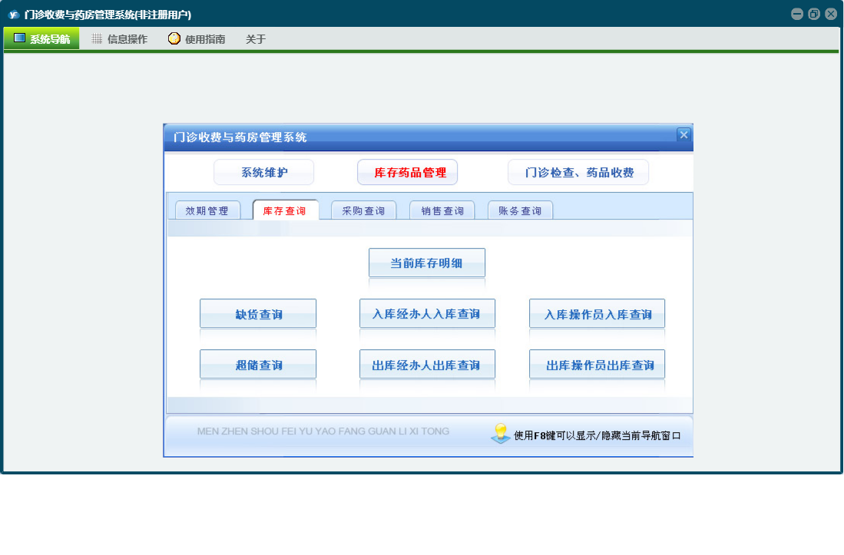Open the 关于 menu
844x555 pixels.
[x=256, y=38]
